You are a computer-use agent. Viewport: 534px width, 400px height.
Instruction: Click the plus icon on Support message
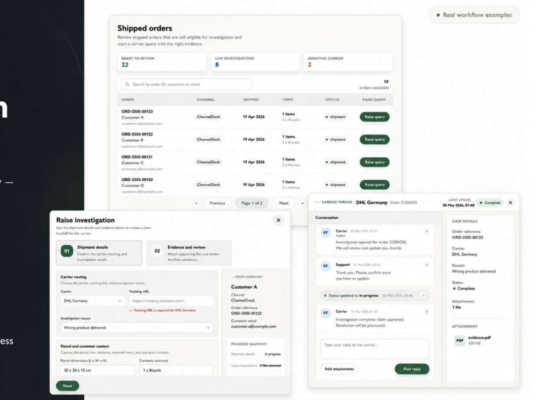click(x=426, y=265)
